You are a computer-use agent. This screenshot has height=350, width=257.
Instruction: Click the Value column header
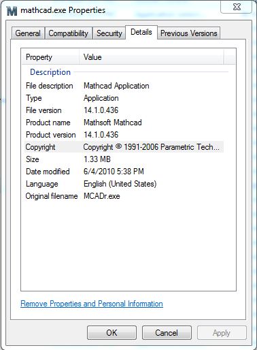[152, 57]
